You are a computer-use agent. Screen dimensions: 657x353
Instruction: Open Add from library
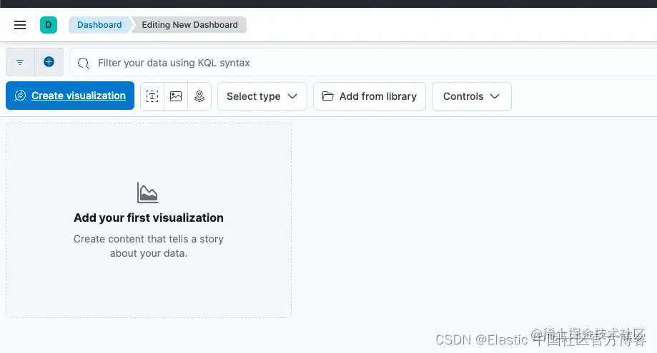[370, 96]
